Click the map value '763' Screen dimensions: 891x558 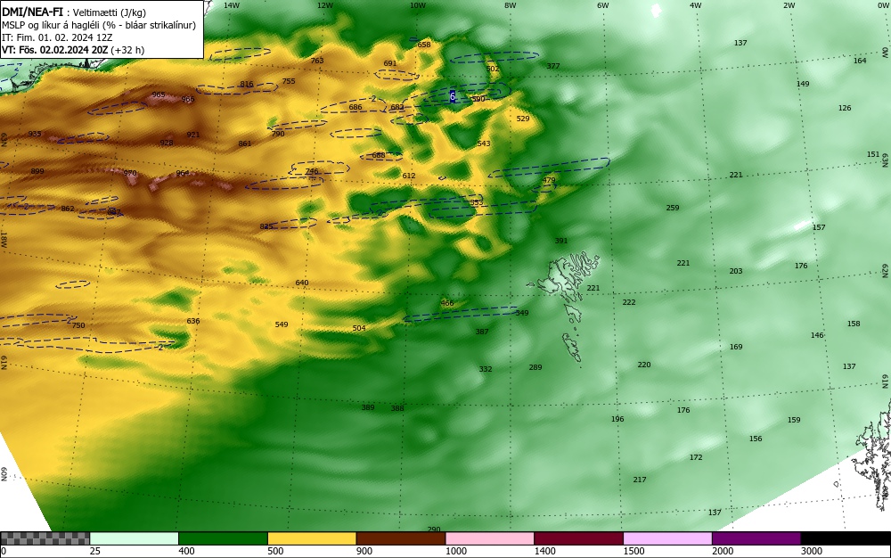coord(317,61)
